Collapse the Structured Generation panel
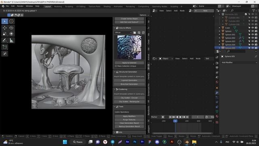Screen dimensions: 259x146 point(115,72)
